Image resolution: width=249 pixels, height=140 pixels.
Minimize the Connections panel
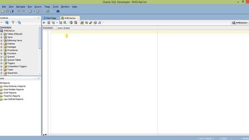39,18
